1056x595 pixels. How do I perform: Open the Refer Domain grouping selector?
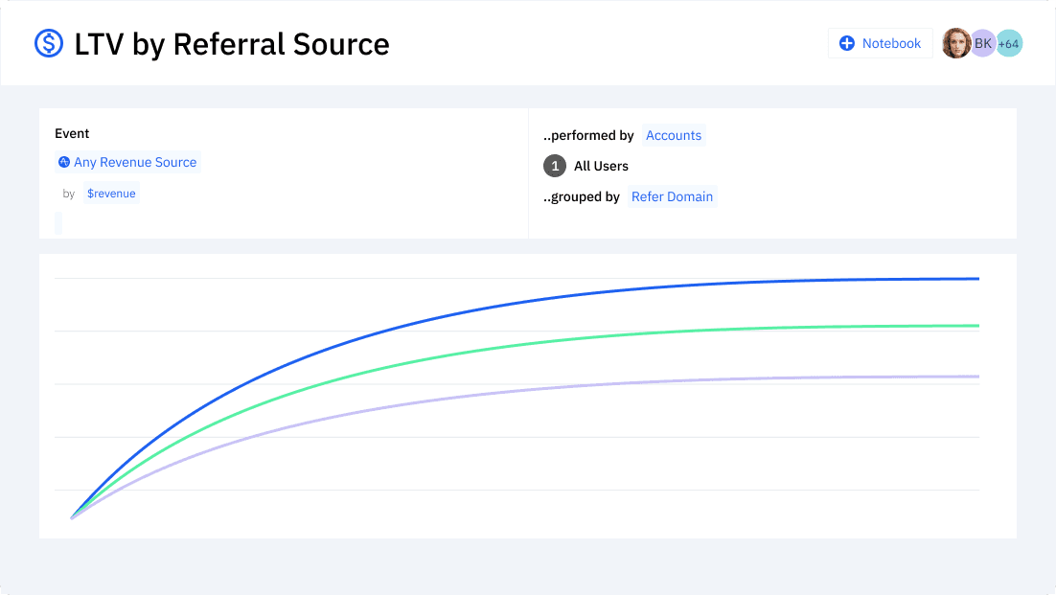point(672,196)
